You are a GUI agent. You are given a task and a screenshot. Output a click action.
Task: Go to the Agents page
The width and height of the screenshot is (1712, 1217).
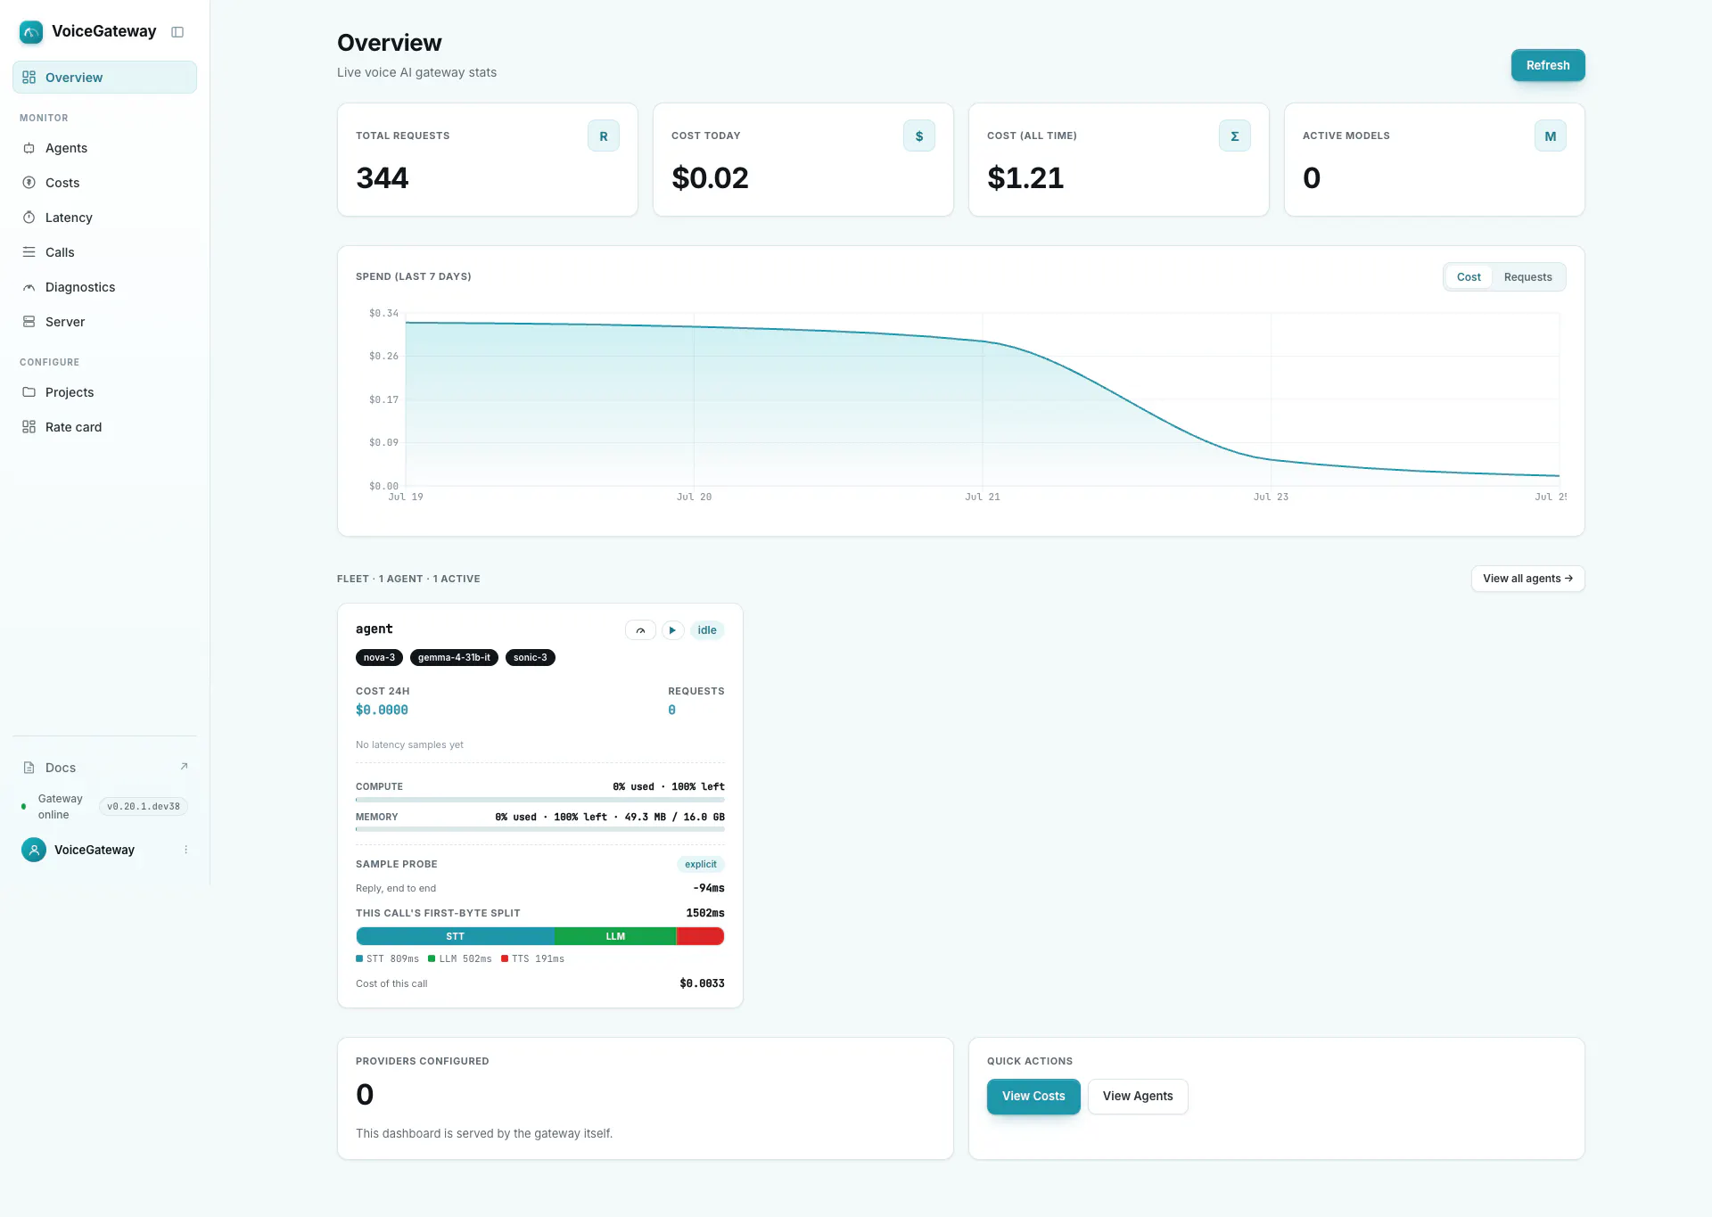pos(104,148)
